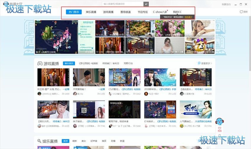
Task: Click the streamer avatar under C520繁花 video
Action: (110, 94)
